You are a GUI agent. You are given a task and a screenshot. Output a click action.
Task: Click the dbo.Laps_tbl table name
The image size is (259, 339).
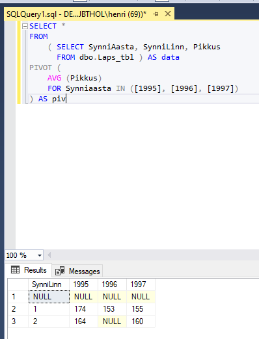click(x=107, y=57)
